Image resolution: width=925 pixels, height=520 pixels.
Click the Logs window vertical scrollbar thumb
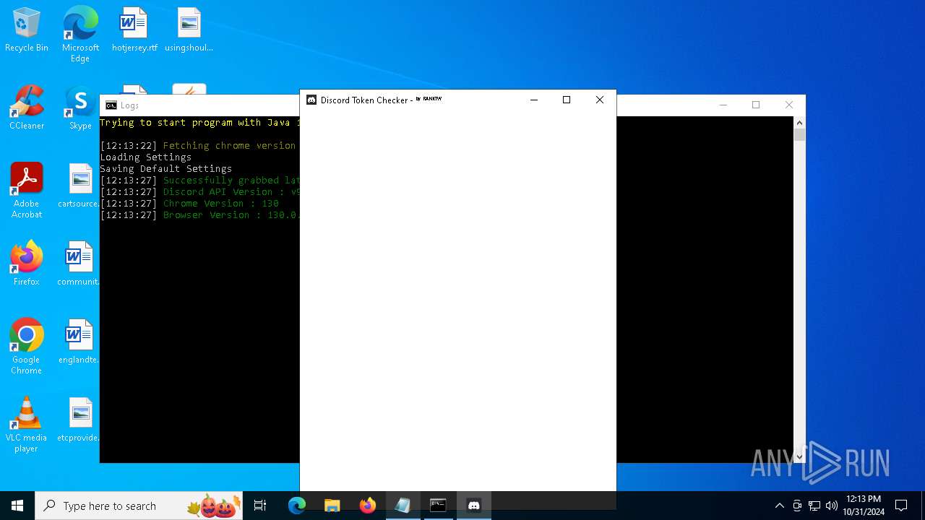(x=799, y=135)
